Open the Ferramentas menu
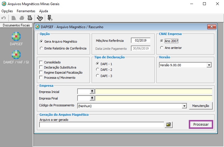 [x=26, y=11]
